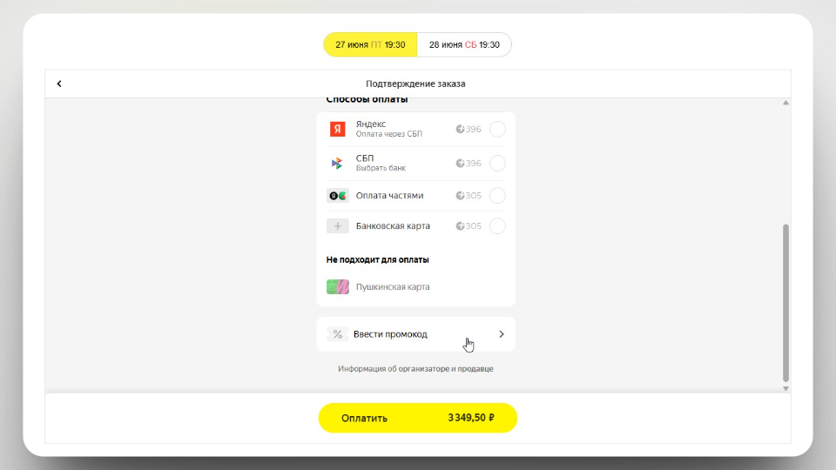Select the Банковская карта radio button
836x470 pixels.
[497, 226]
